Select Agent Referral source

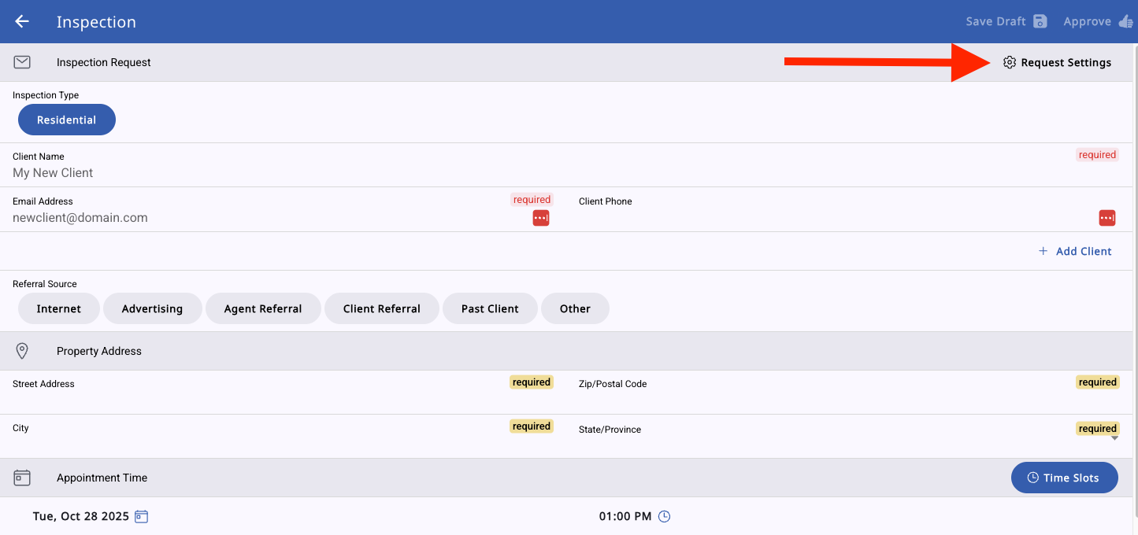coord(263,308)
